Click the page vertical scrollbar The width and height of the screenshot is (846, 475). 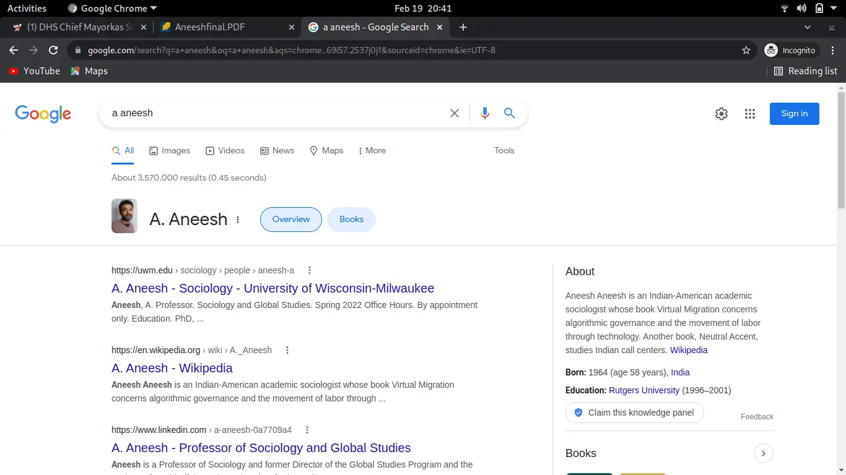[x=841, y=150]
